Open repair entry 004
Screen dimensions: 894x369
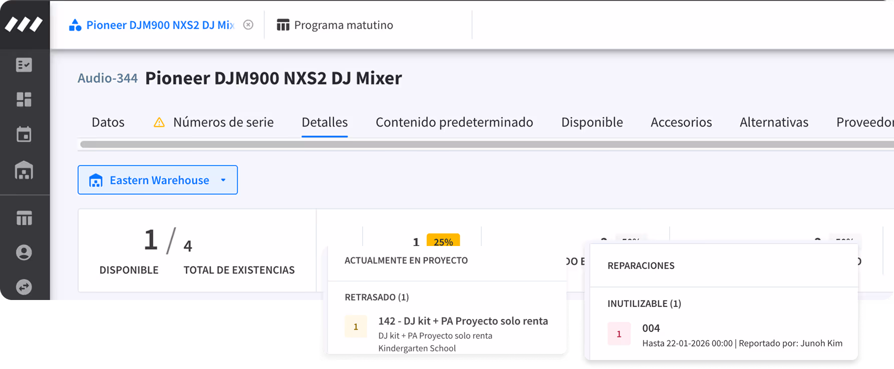click(651, 328)
